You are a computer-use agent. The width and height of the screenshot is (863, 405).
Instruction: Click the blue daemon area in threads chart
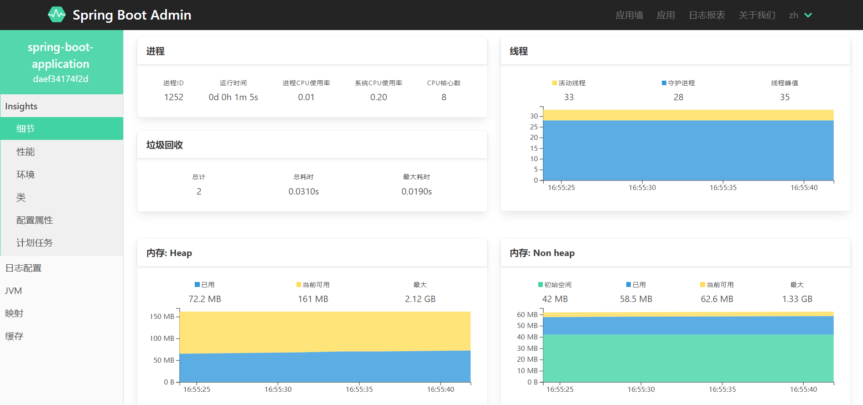[x=689, y=150]
